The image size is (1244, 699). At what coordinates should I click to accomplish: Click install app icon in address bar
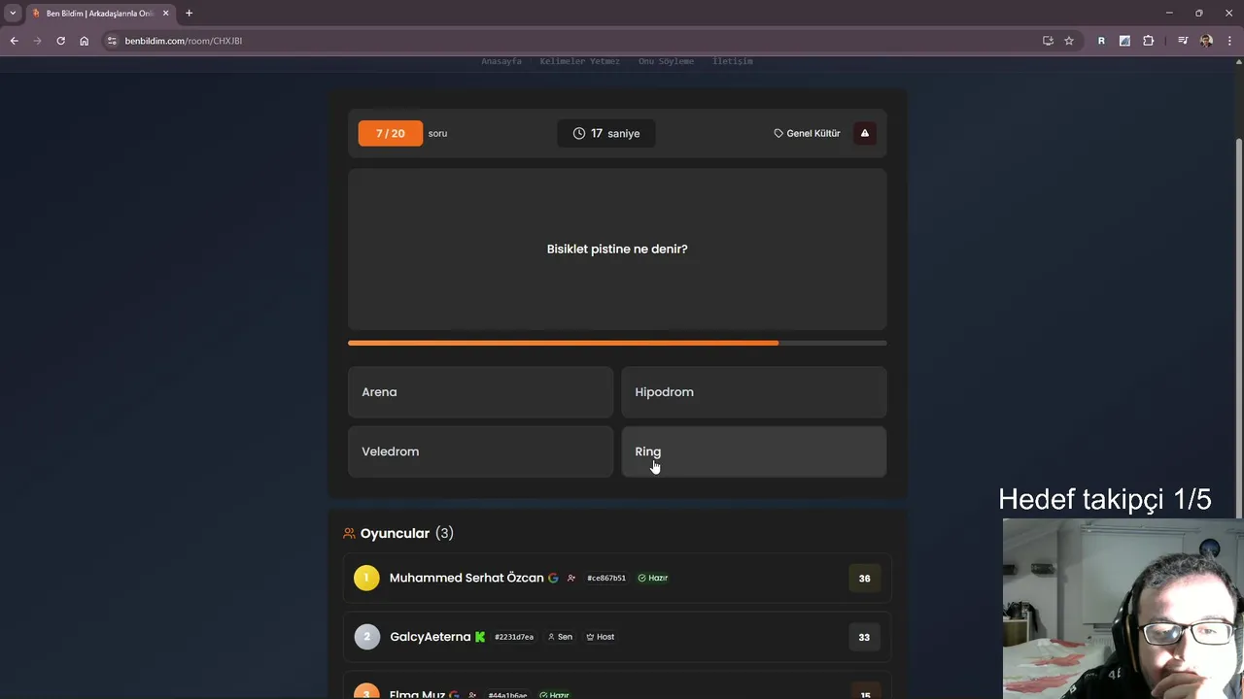point(1048,41)
